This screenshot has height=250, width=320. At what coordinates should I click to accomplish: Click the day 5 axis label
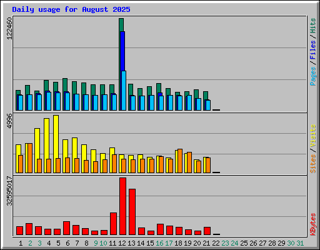point(58,243)
